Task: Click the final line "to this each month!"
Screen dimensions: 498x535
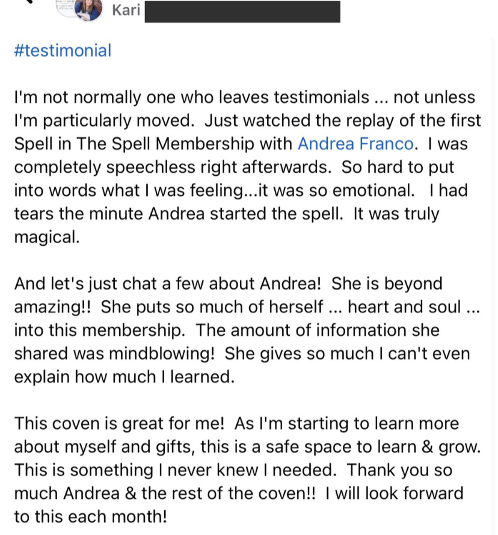Action: click(x=90, y=517)
